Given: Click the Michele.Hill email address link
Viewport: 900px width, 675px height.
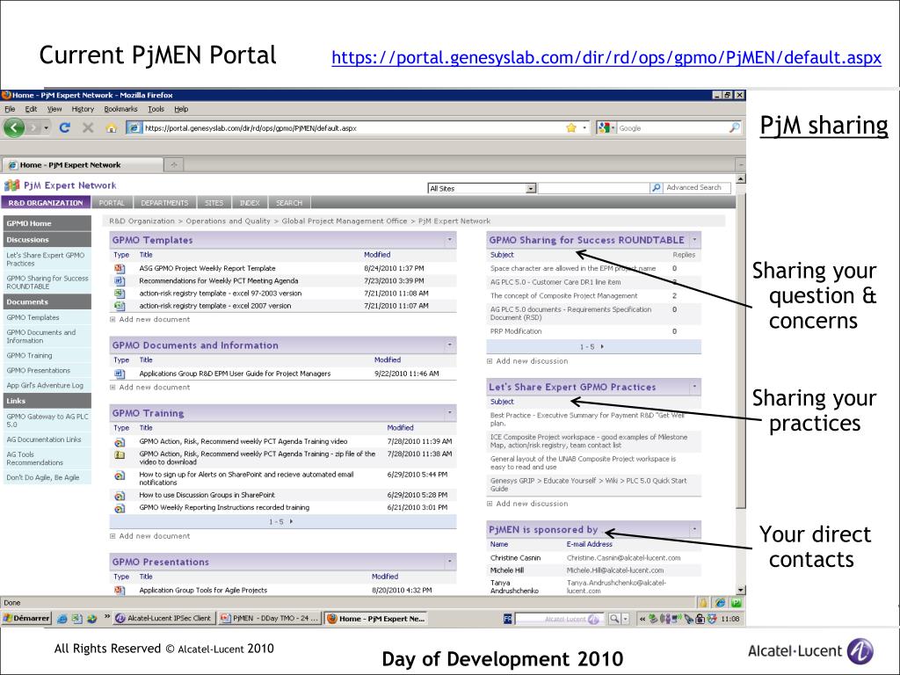Looking at the screenshot, I should (614, 570).
